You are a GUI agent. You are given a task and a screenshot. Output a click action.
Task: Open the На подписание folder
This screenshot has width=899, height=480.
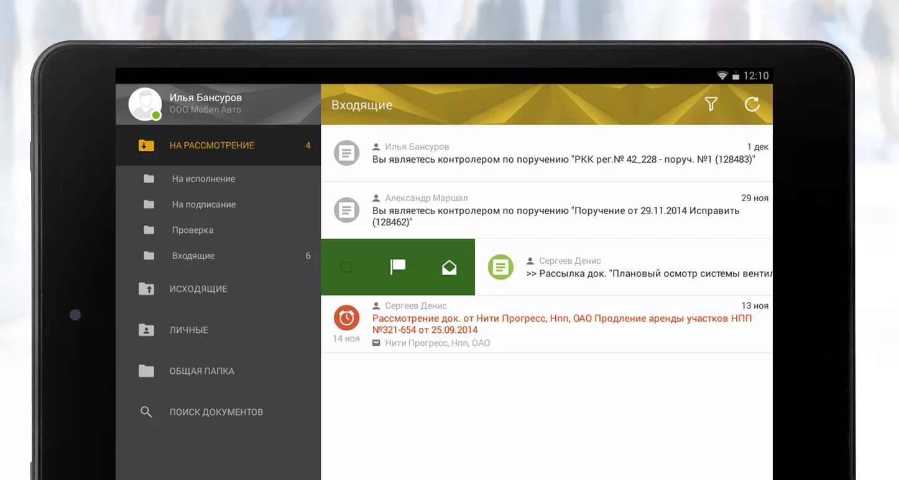tap(218, 204)
